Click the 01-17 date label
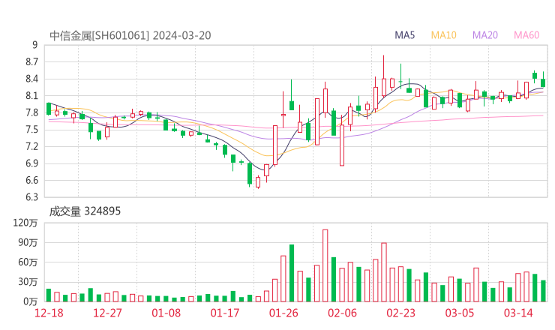The width and height of the screenshot is (555, 330). (225, 313)
